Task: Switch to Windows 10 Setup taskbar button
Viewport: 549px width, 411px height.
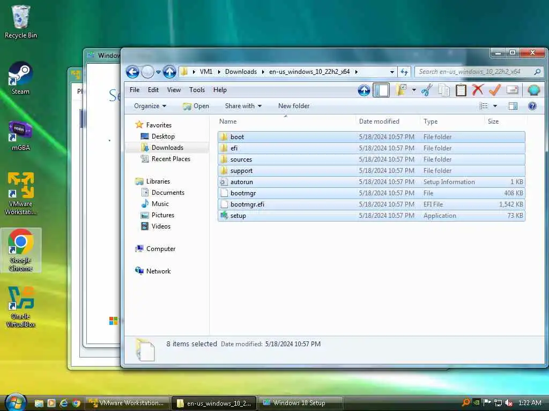Action: (x=300, y=403)
